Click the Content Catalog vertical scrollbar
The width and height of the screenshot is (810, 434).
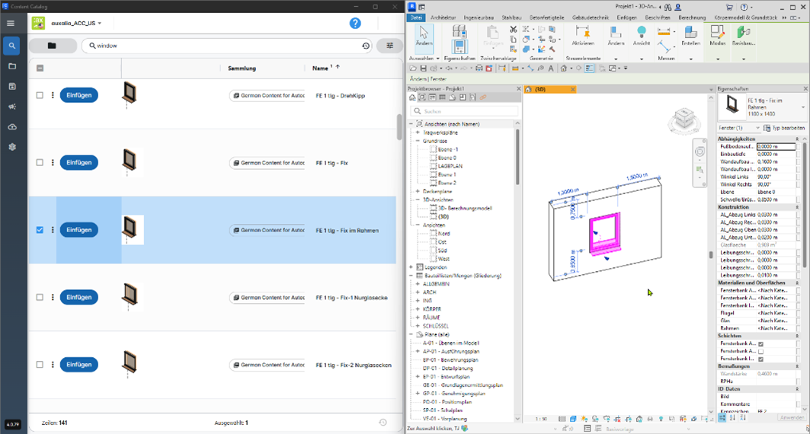399,126
